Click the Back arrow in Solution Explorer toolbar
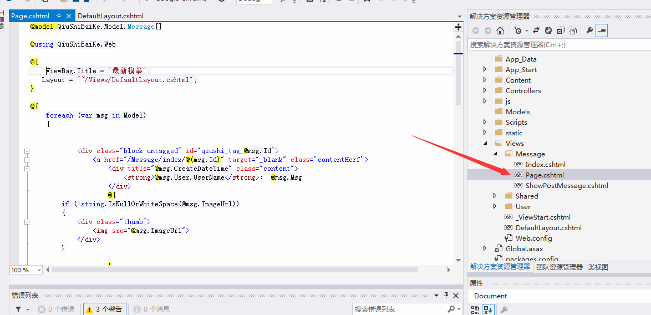 (475, 31)
